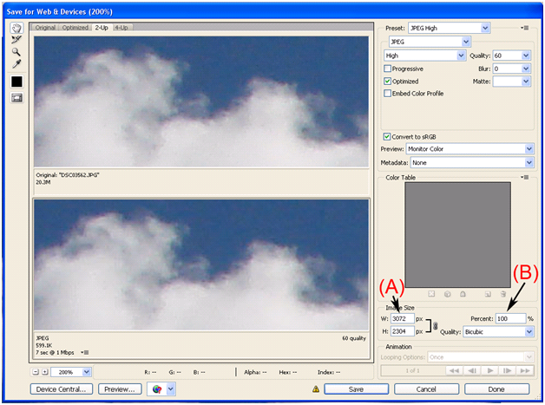Toggle the Optimized checkbox
545x405 pixels.
388,82
